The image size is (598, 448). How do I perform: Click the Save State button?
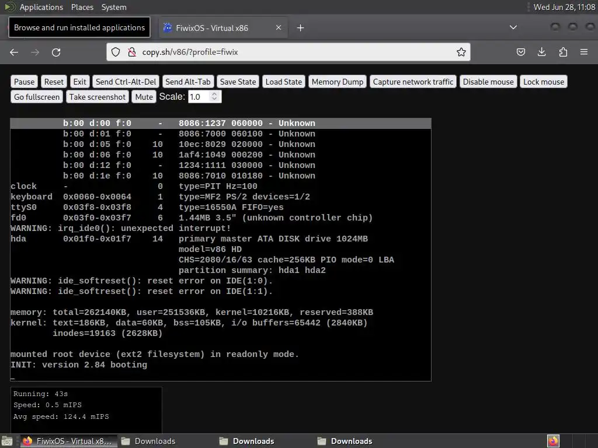[238, 82]
